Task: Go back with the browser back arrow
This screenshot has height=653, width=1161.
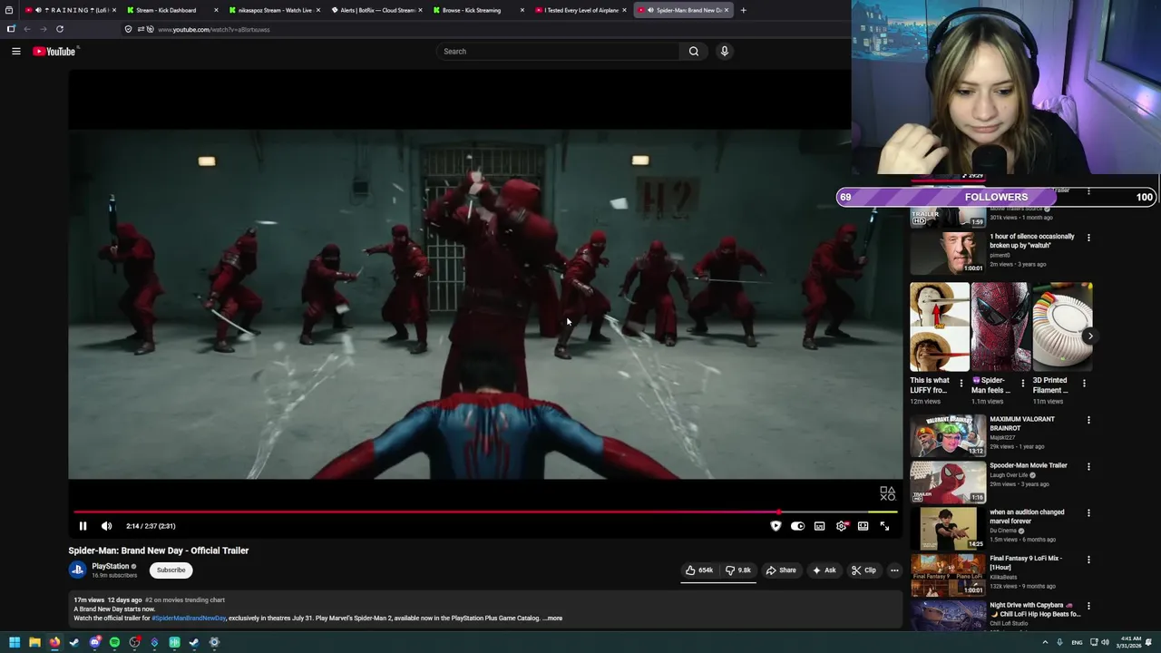Action: [27, 29]
